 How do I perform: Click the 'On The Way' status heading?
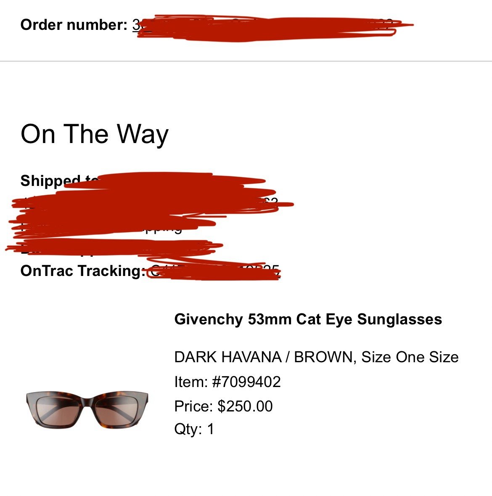[x=95, y=134]
